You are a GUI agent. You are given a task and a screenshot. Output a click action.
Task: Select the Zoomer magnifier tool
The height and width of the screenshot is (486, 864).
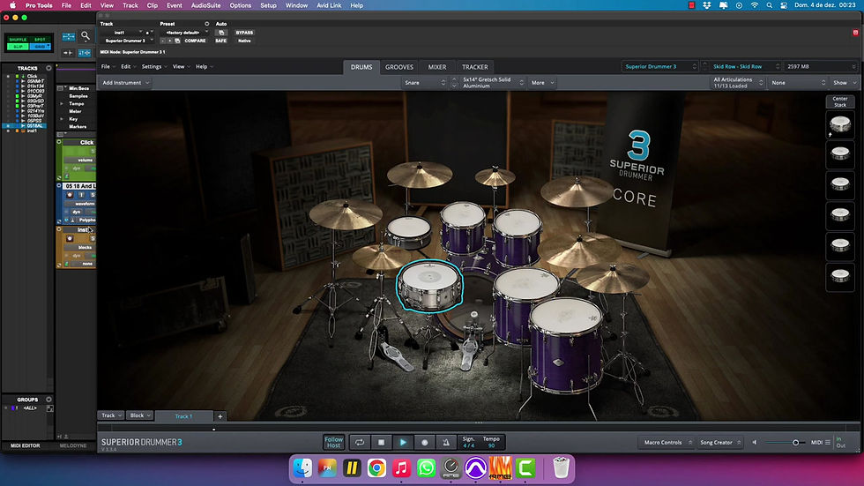pyautogui.click(x=86, y=36)
